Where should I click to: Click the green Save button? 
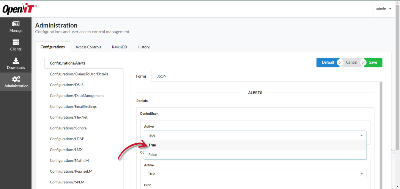pyautogui.click(x=373, y=62)
